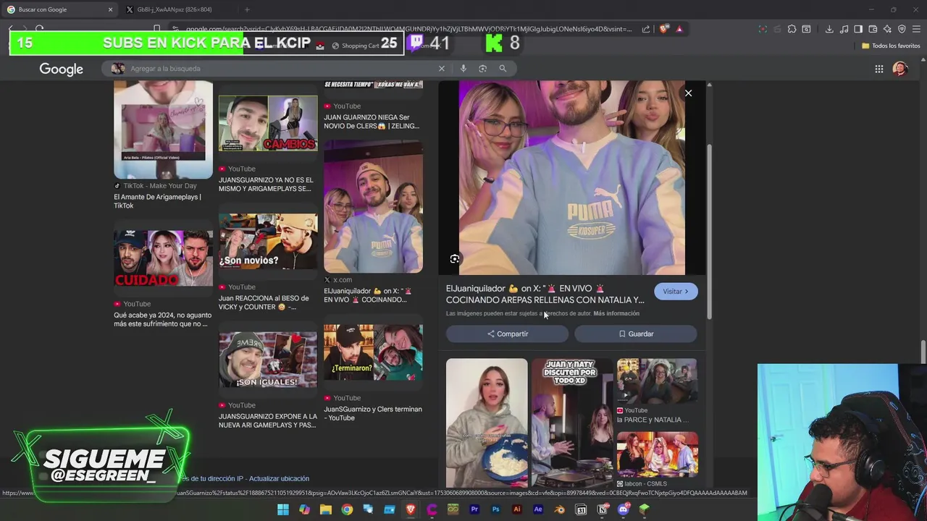Click the Guardar button
Viewport: 927px width, 521px height.
pyautogui.click(x=636, y=334)
